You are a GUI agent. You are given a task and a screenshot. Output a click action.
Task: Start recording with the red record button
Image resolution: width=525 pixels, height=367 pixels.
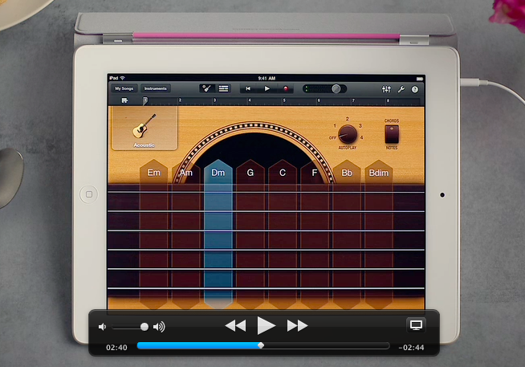tap(285, 88)
